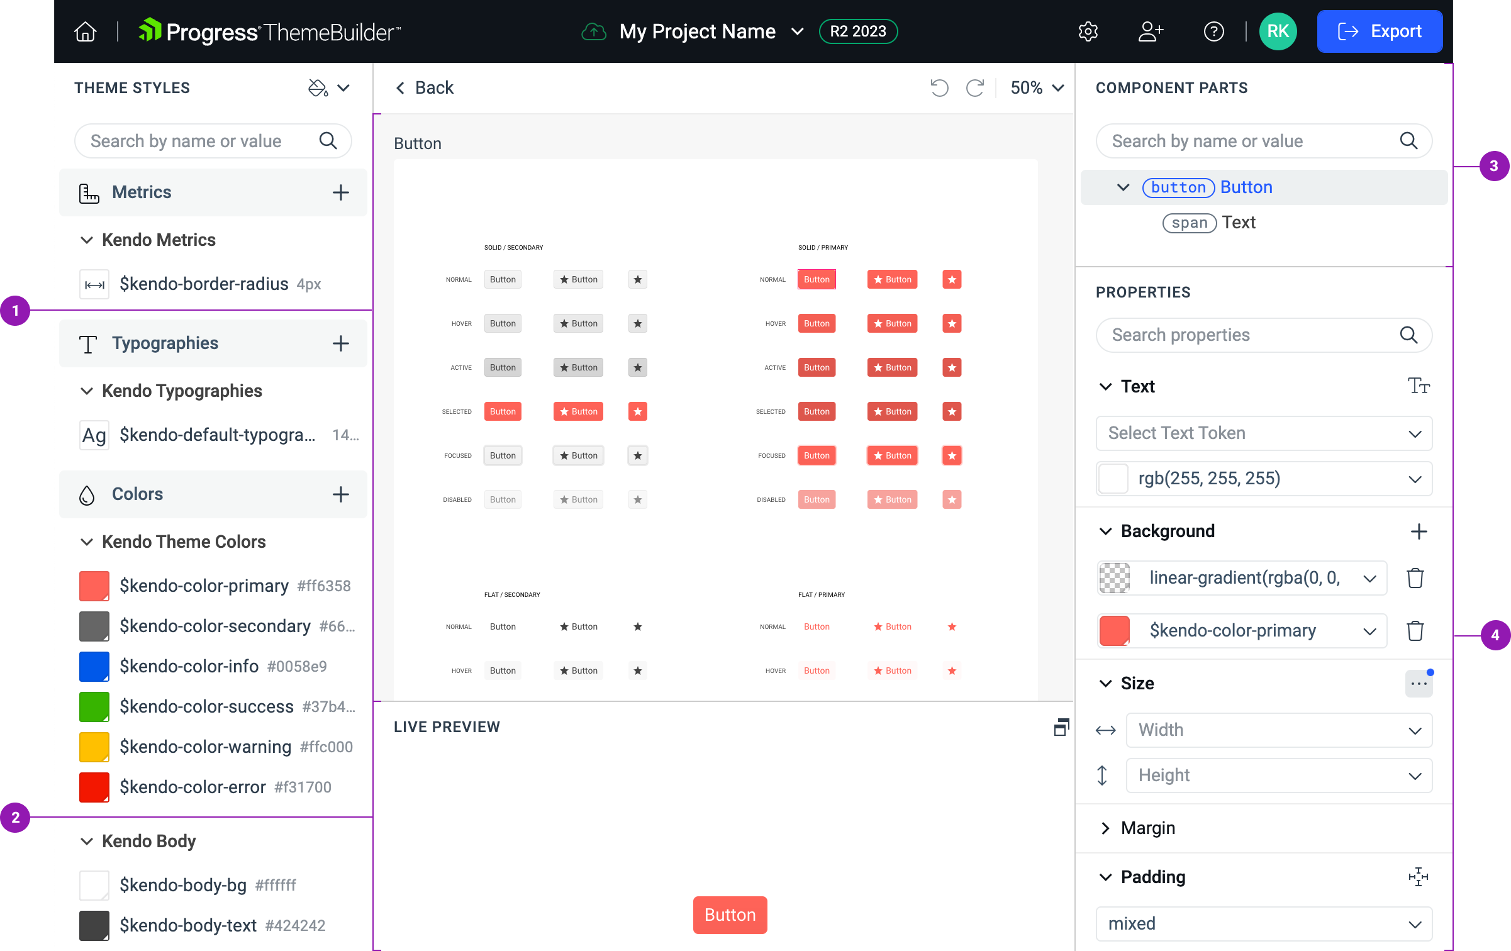The height and width of the screenshot is (951, 1511).
Task: Click the Export button
Action: (1380, 31)
